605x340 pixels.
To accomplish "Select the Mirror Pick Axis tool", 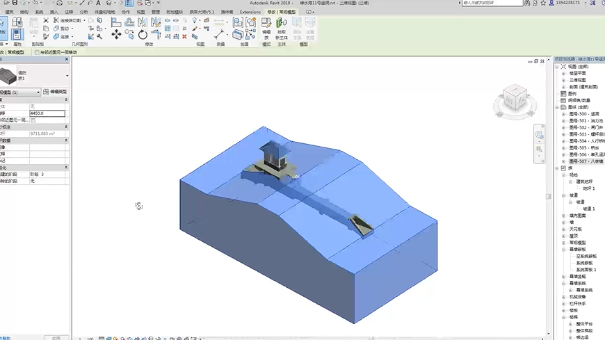I will (143, 22).
